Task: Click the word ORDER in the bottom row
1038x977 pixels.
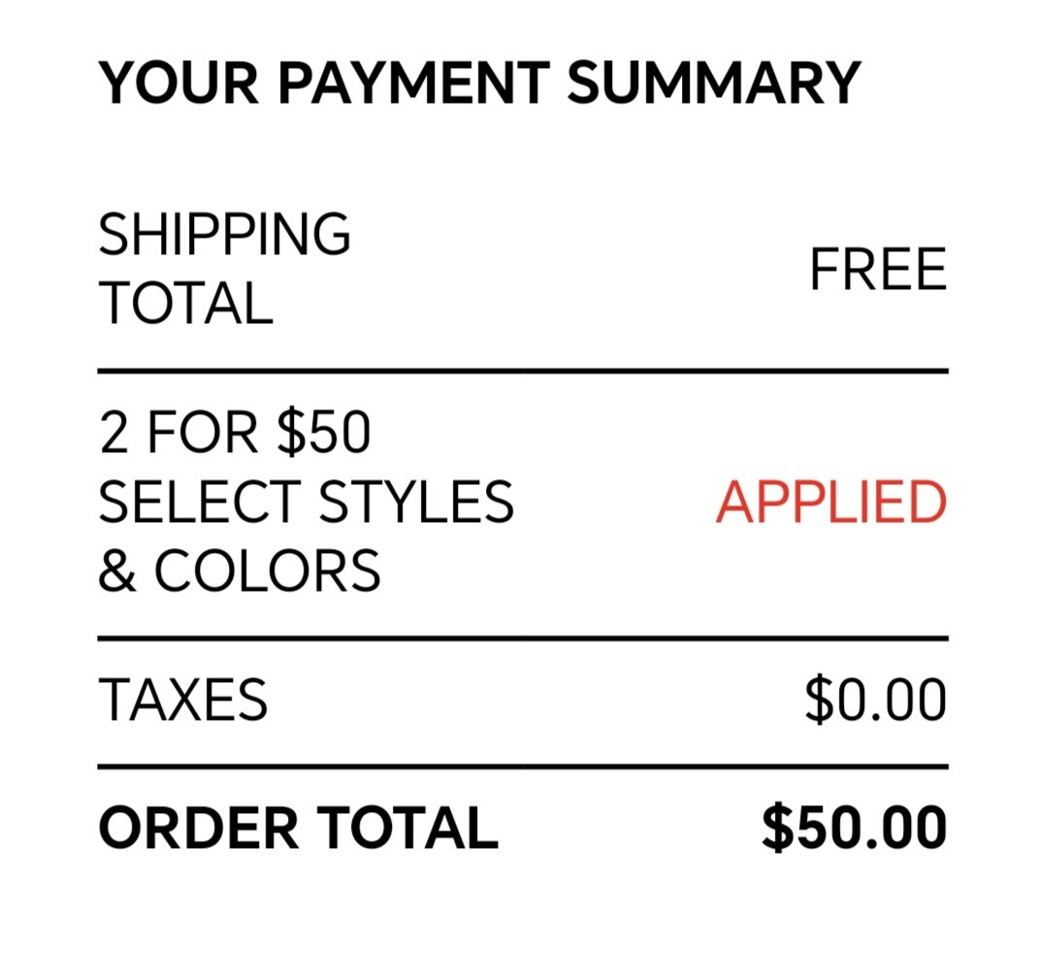Action: pos(199,828)
